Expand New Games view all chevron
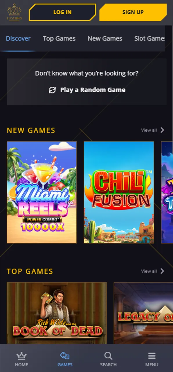The width and height of the screenshot is (173, 372). (x=162, y=130)
